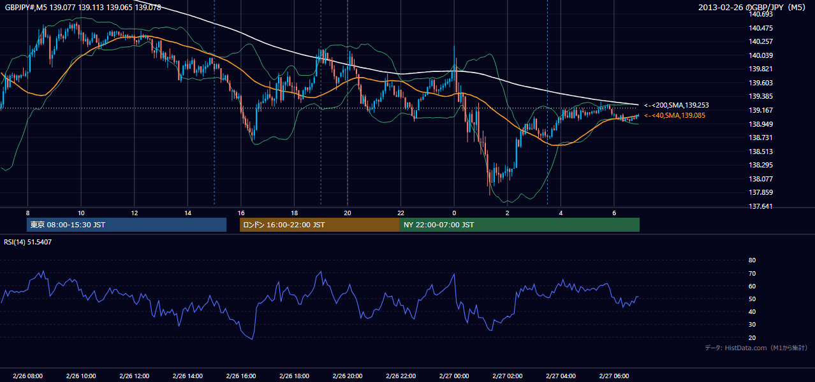Click the 2/27 00:00 time label
Viewport: 815px width, 382px height.
coord(454,376)
